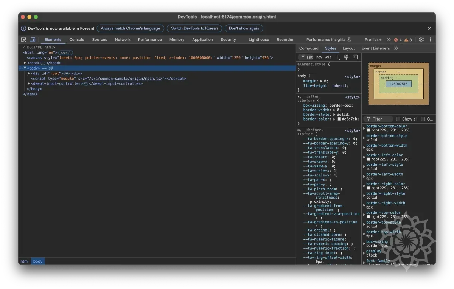Click Switch DevTools to Korean button
Viewport: 454px width, 289px height.
point(194,28)
